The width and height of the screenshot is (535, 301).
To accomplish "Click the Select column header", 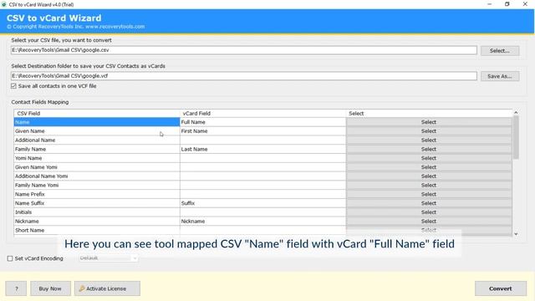I will coord(429,114).
